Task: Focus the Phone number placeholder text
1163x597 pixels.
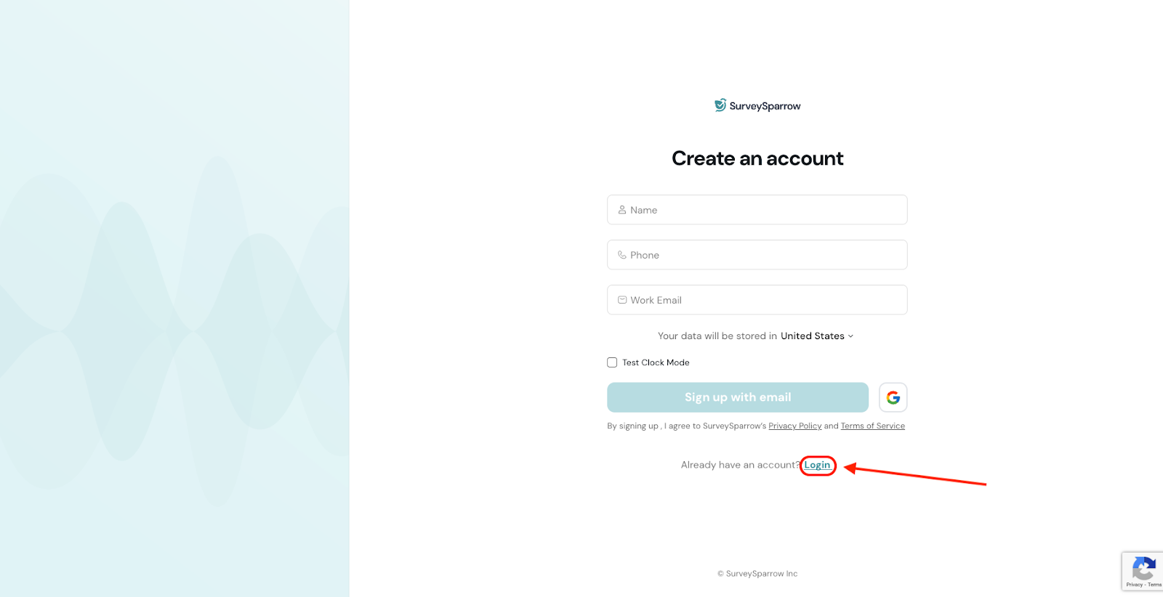Action: tap(645, 255)
